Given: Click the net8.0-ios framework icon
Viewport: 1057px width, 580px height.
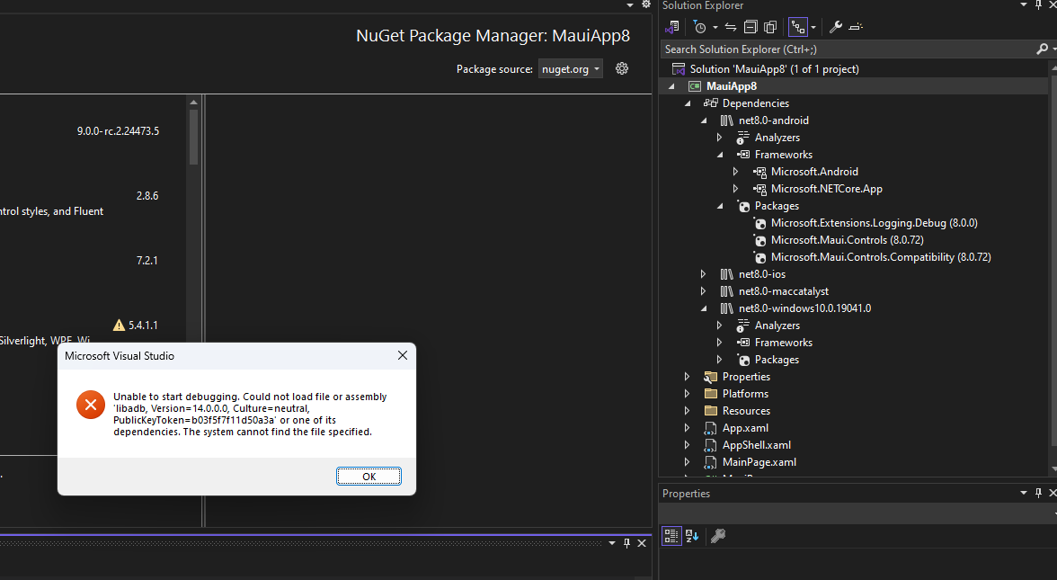Looking at the screenshot, I should [x=726, y=274].
